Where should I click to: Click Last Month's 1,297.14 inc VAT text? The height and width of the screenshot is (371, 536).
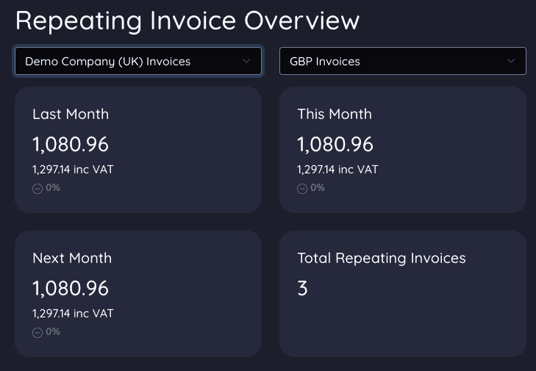(73, 170)
